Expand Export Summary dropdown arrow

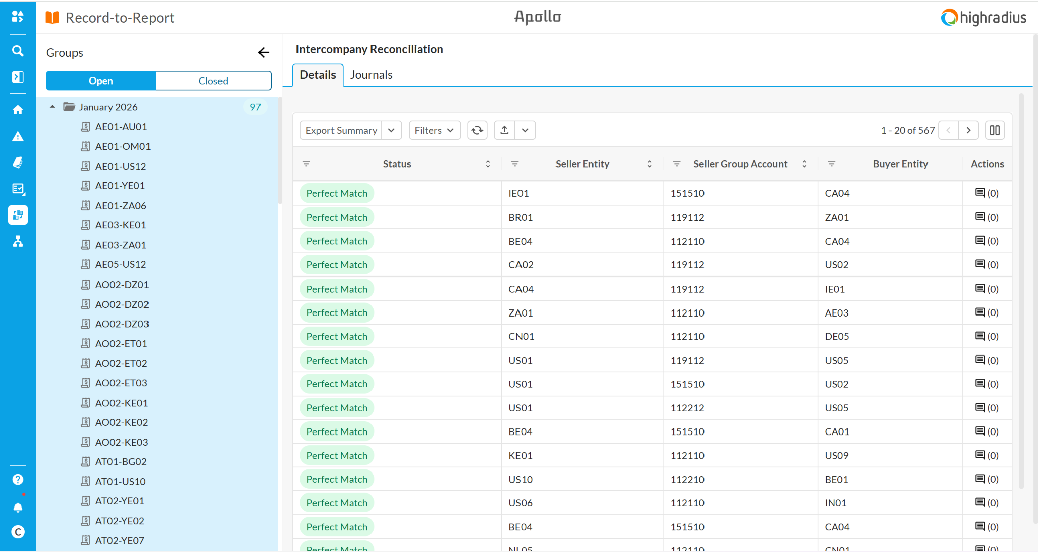click(x=391, y=130)
